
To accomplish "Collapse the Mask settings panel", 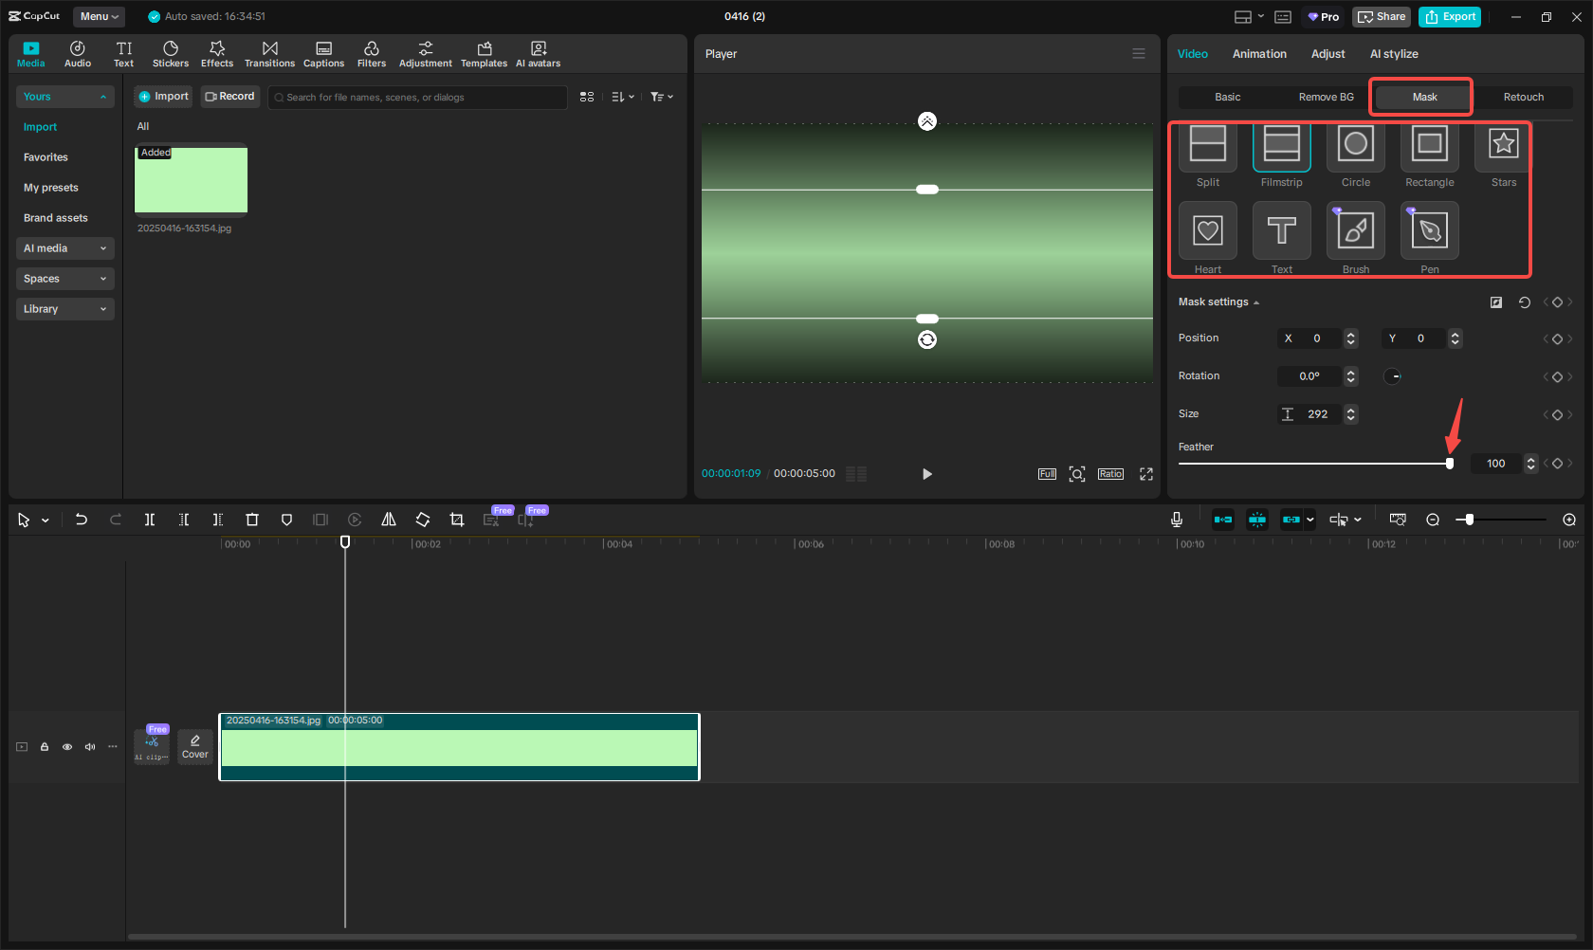I will (x=1256, y=301).
